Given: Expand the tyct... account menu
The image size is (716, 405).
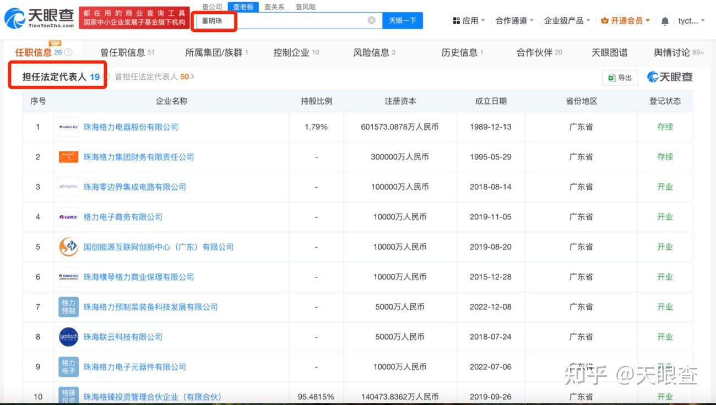Looking at the screenshot, I should 692,21.
